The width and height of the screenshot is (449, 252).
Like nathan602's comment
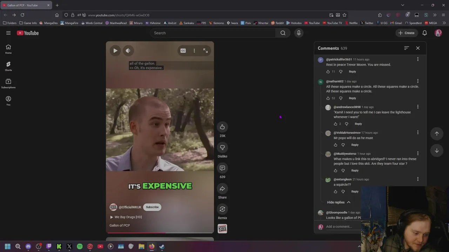(328, 98)
